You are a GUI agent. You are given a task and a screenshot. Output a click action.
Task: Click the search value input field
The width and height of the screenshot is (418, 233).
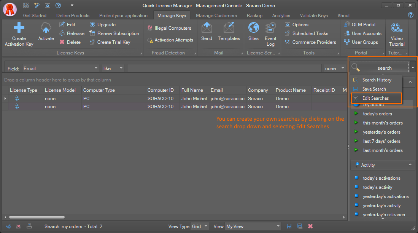tap(224, 68)
